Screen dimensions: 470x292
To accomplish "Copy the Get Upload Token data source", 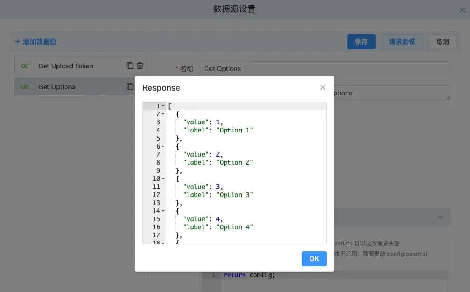I will [x=130, y=66].
